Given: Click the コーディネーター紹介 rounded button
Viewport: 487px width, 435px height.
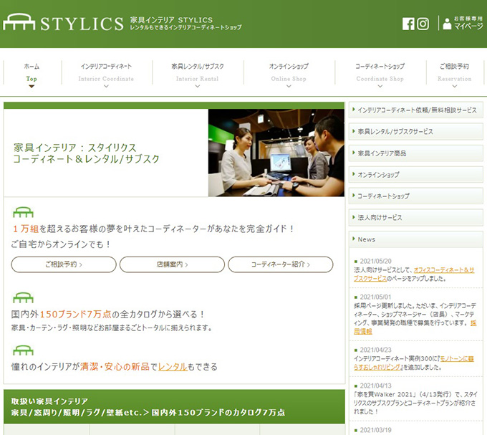Looking at the screenshot, I should 281,264.
